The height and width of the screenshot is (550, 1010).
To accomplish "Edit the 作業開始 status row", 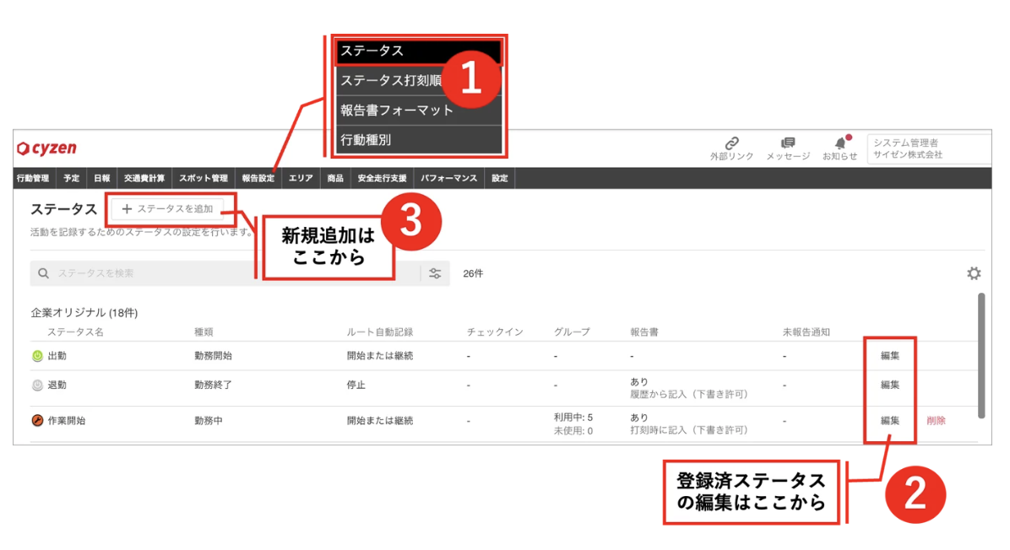I will pyautogui.click(x=889, y=421).
